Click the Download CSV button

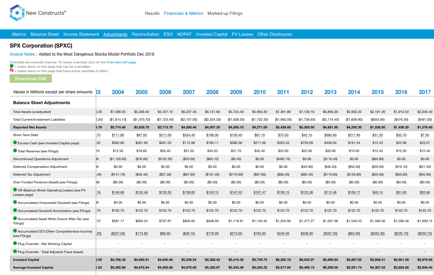tap(31, 79)
